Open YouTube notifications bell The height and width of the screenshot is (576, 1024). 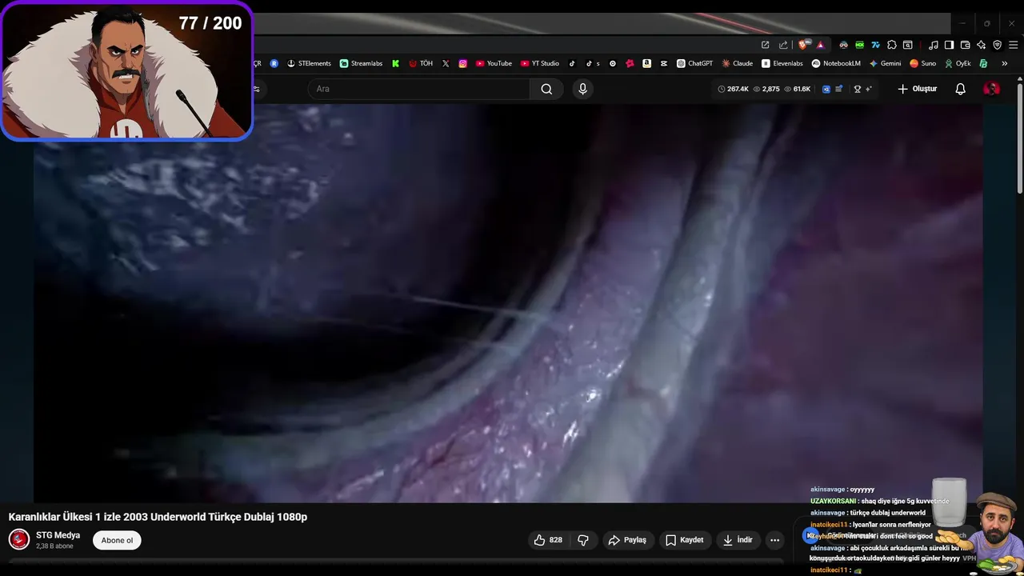(x=961, y=89)
